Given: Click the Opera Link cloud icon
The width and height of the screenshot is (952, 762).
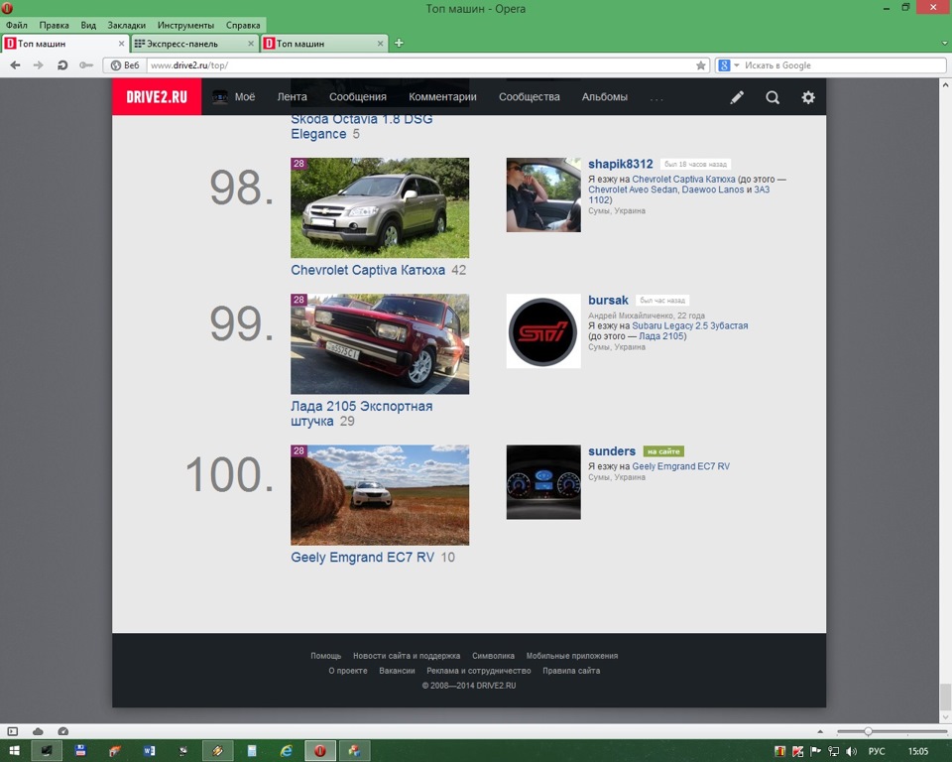Looking at the screenshot, I should (38, 731).
